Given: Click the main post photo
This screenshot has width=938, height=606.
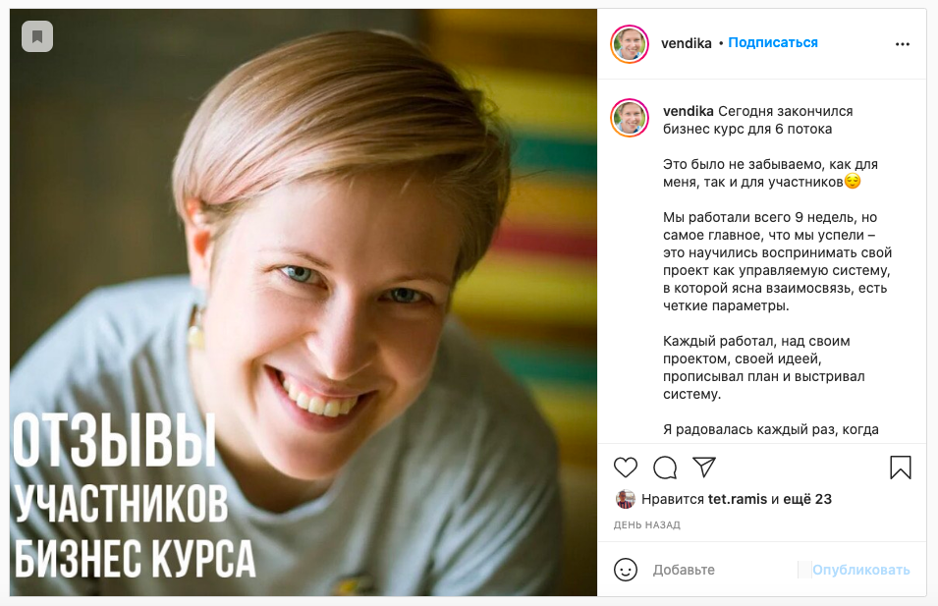Looking at the screenshot, I should [303, 303].
